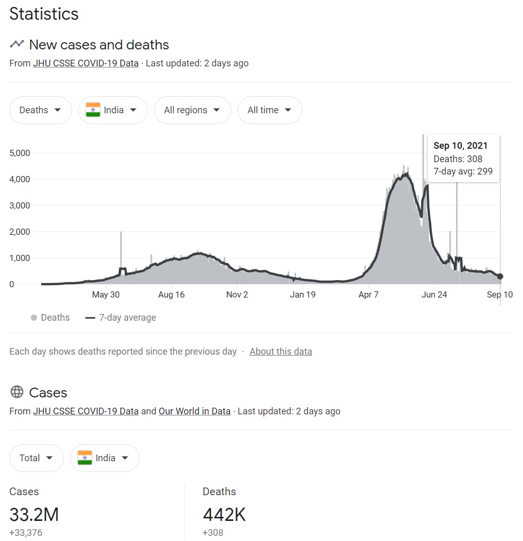Open the JHU CSSE COVID-19 Data source link
The width and height of the screenshot is (523, 541).
85,63
